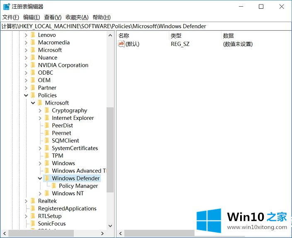The width and height of the screenshot is (292, 238).
Task: Click the Cryptography folder icon
Action: pyautogui.click(x=47, y=110)
